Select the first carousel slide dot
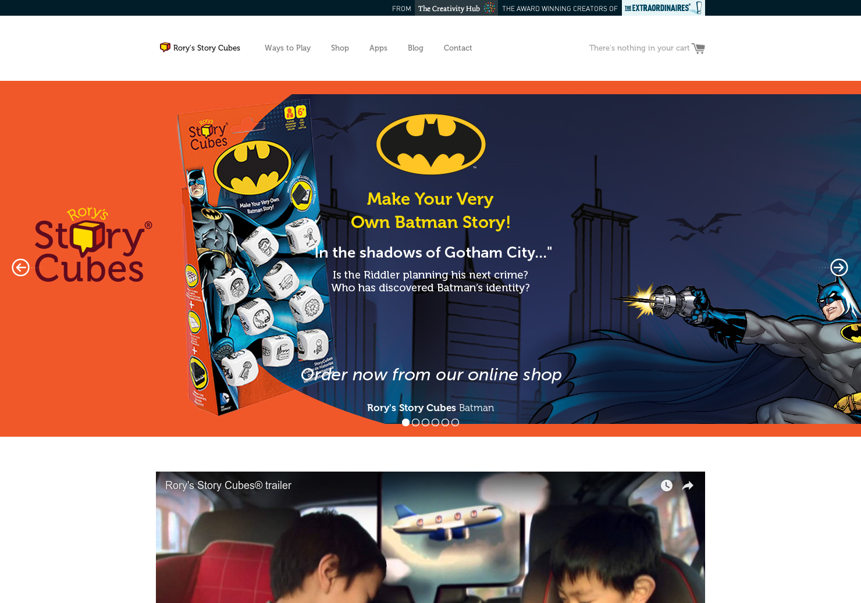The width and height of the screenshot is (861, 603). [405, 423]
